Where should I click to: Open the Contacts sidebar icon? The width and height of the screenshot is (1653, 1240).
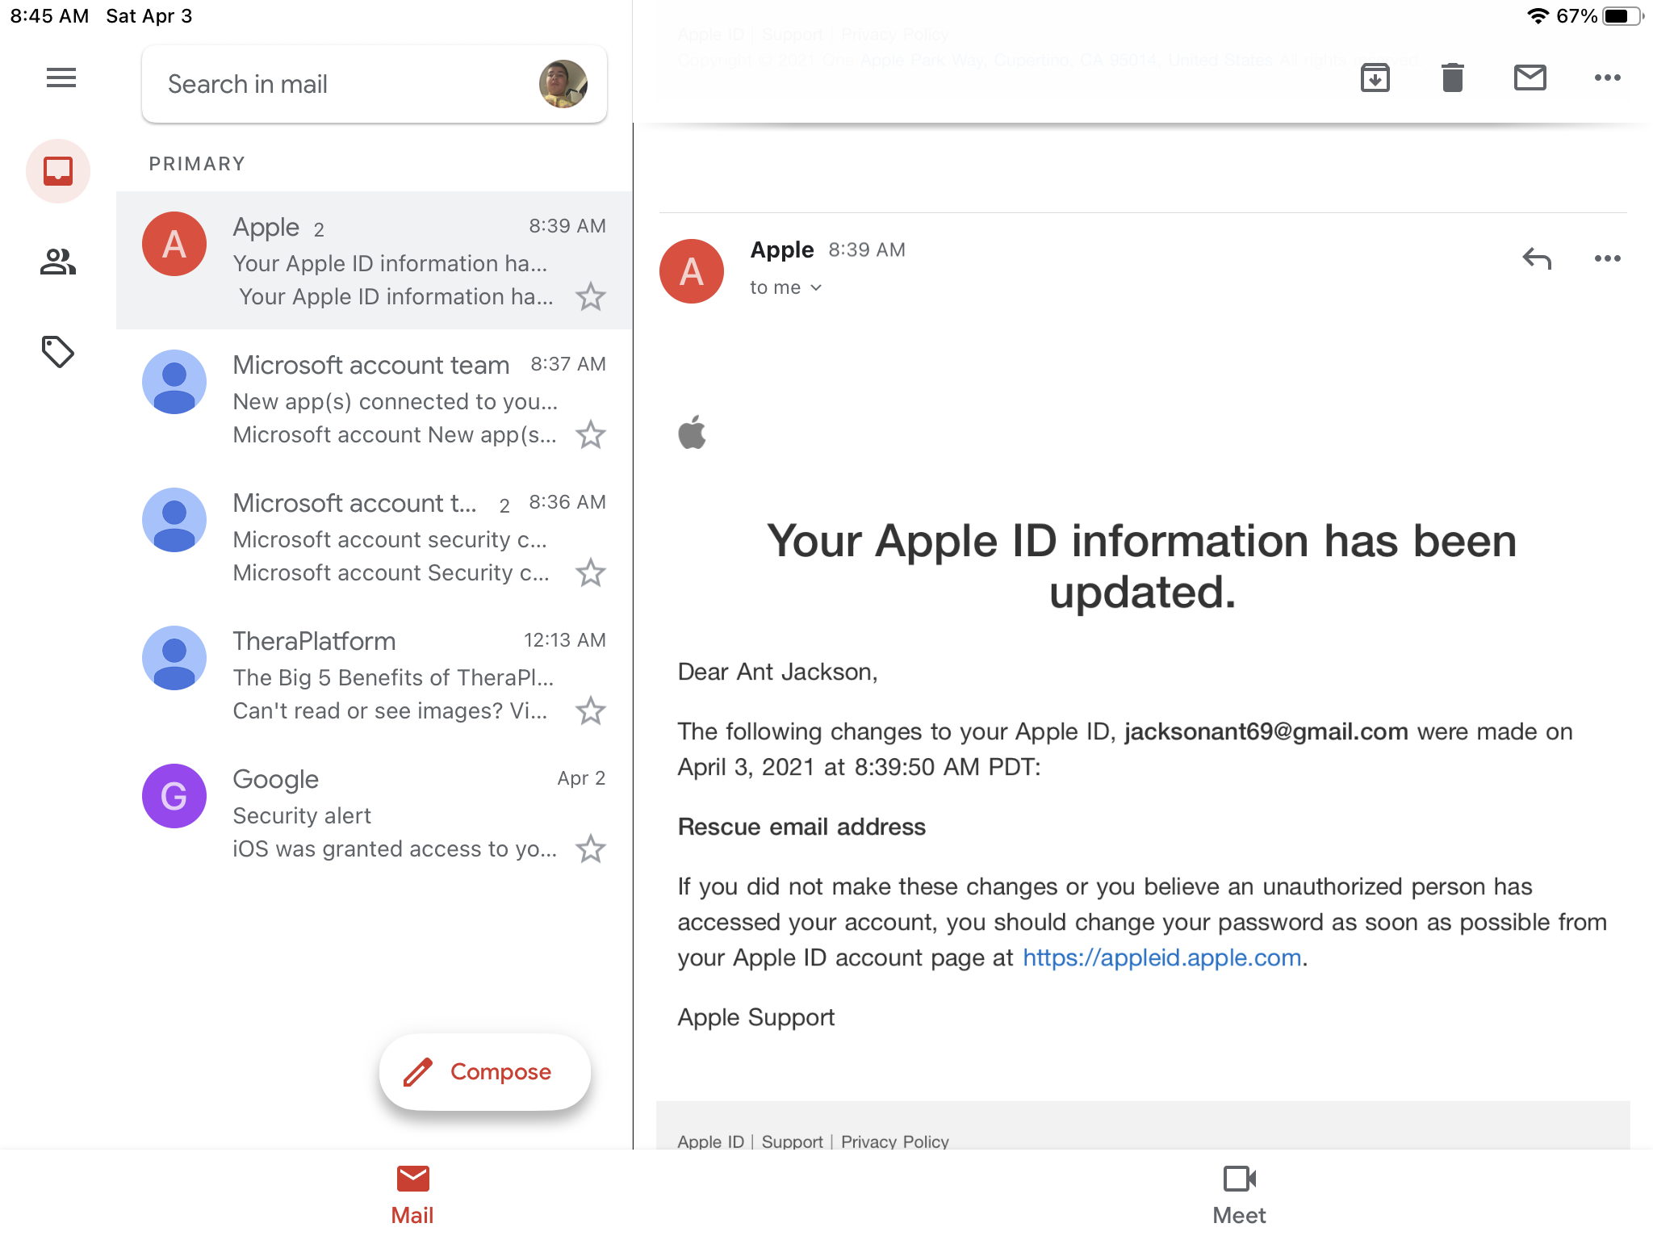pos(57,262)
